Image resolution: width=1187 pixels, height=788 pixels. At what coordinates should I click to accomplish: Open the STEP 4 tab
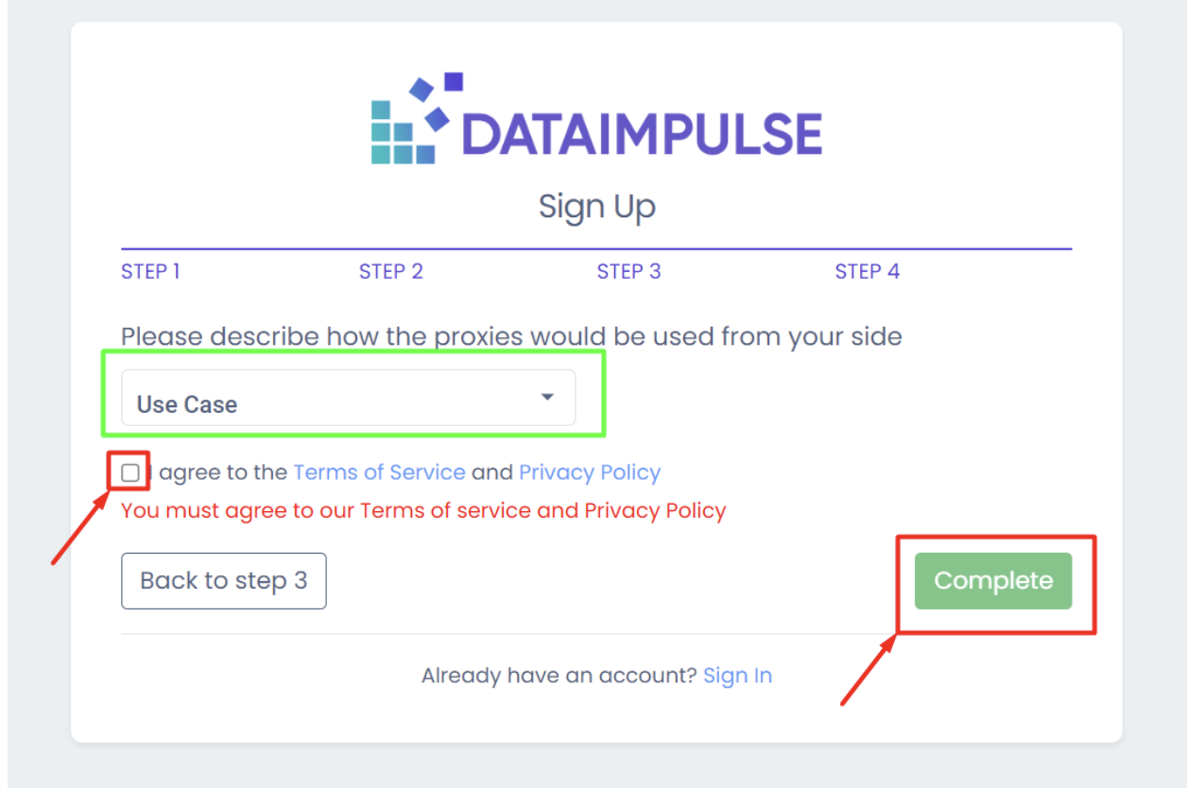(867, 272)
